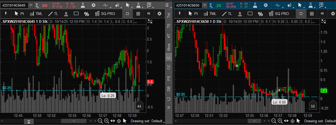The height and width of the screenshot is (125, 336).
Task: Zoom out the left chart with minus magnifier
Action: tap(100, 121)
